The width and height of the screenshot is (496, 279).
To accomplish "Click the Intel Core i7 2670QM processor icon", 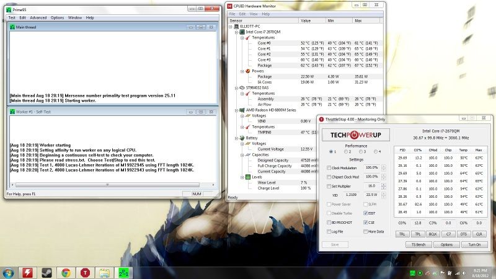I will [242, 32].
